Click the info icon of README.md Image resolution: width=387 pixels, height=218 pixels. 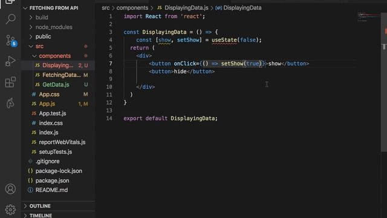[x=30, y=190]
